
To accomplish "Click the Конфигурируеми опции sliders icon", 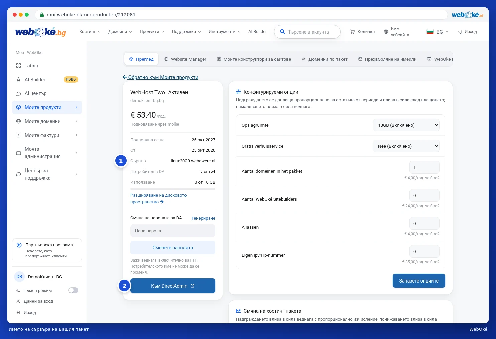I will 238,92.
